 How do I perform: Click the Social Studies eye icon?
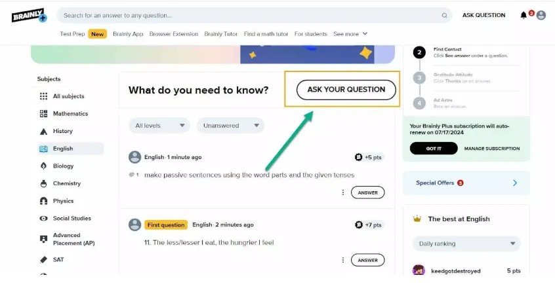coord(43,219)
